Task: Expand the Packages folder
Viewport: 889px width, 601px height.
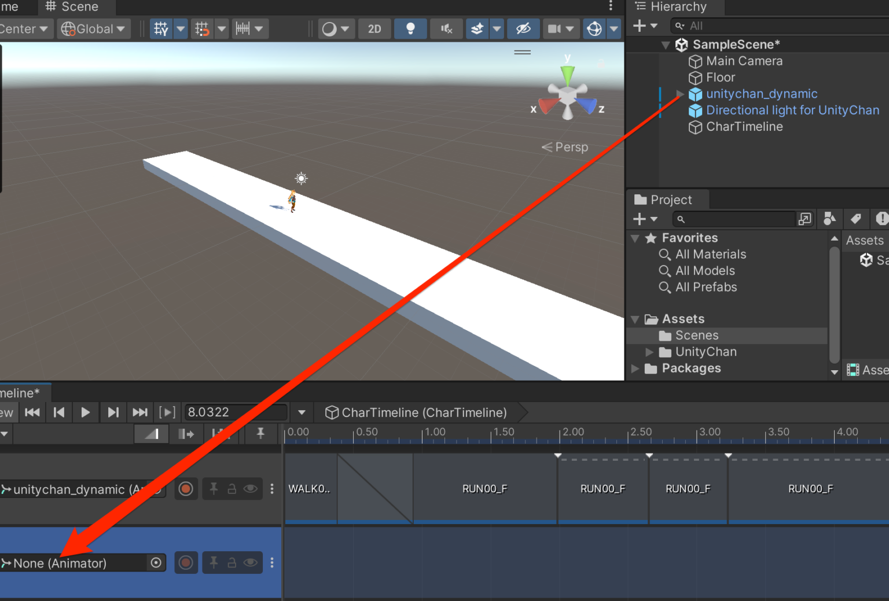Action: 635,368
